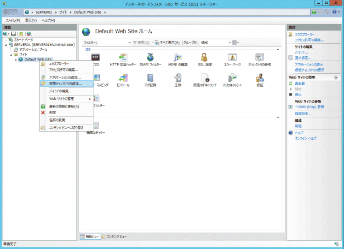Click the view mode icon next to グループ化

click(x=234, y=43)
